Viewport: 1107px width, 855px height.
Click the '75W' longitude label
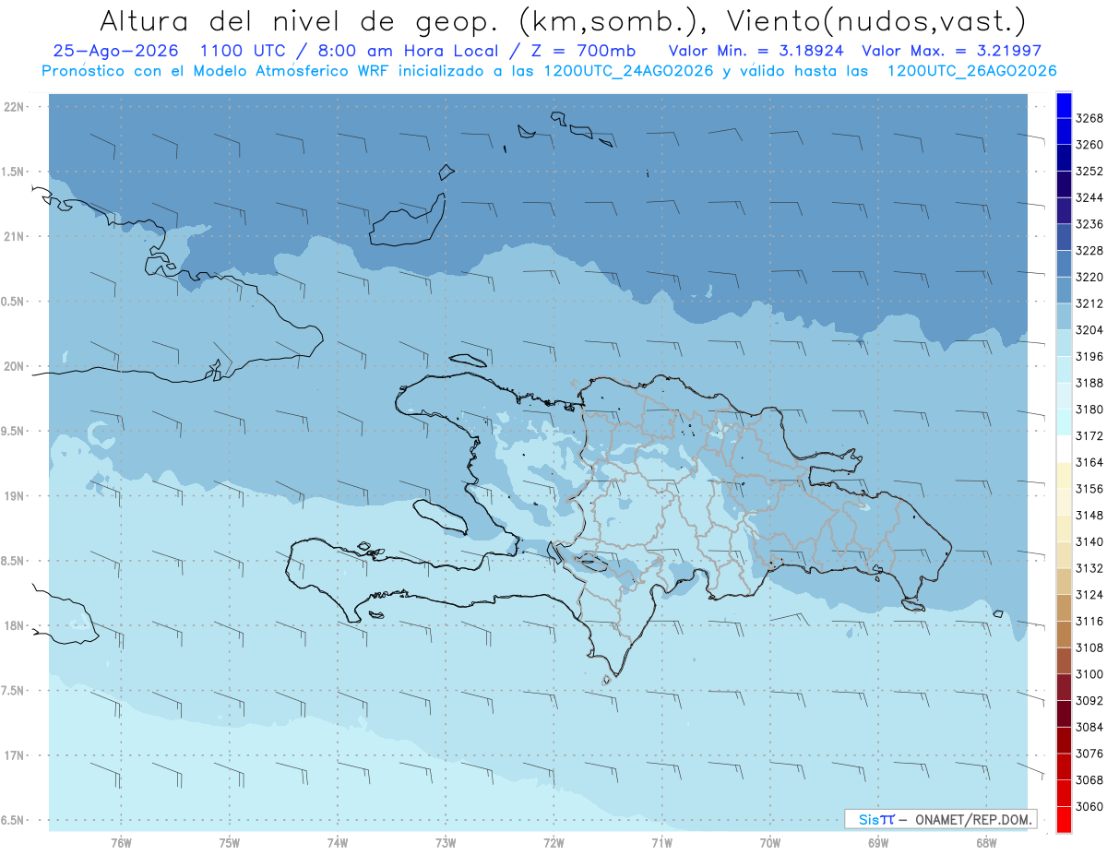click(x=230, y=843)
